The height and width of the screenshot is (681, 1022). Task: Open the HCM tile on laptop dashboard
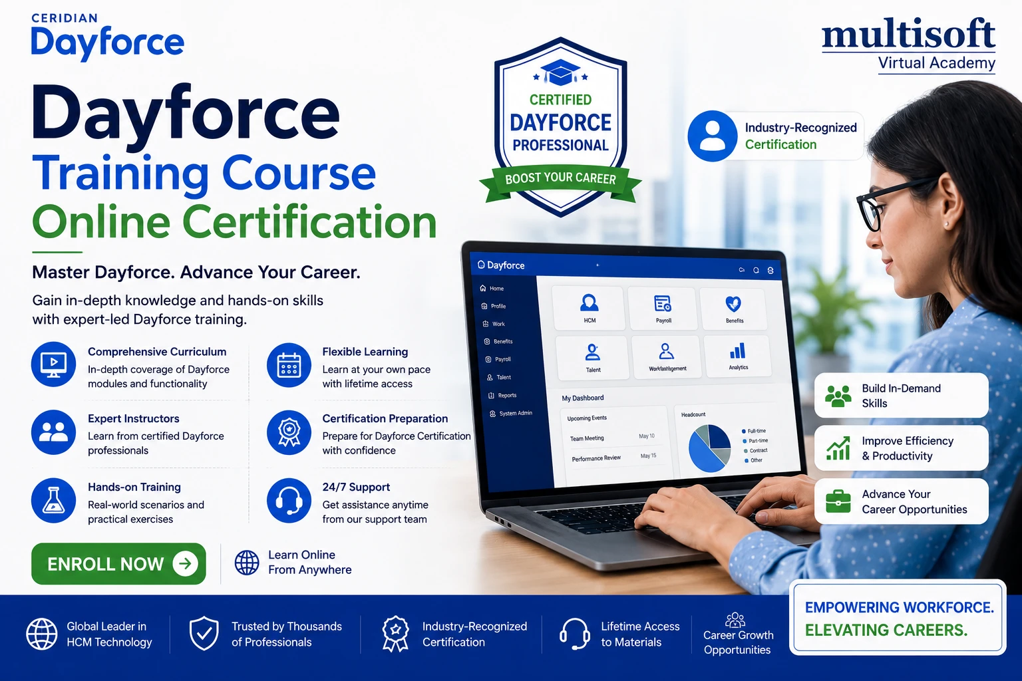click(x=590, y=308)
